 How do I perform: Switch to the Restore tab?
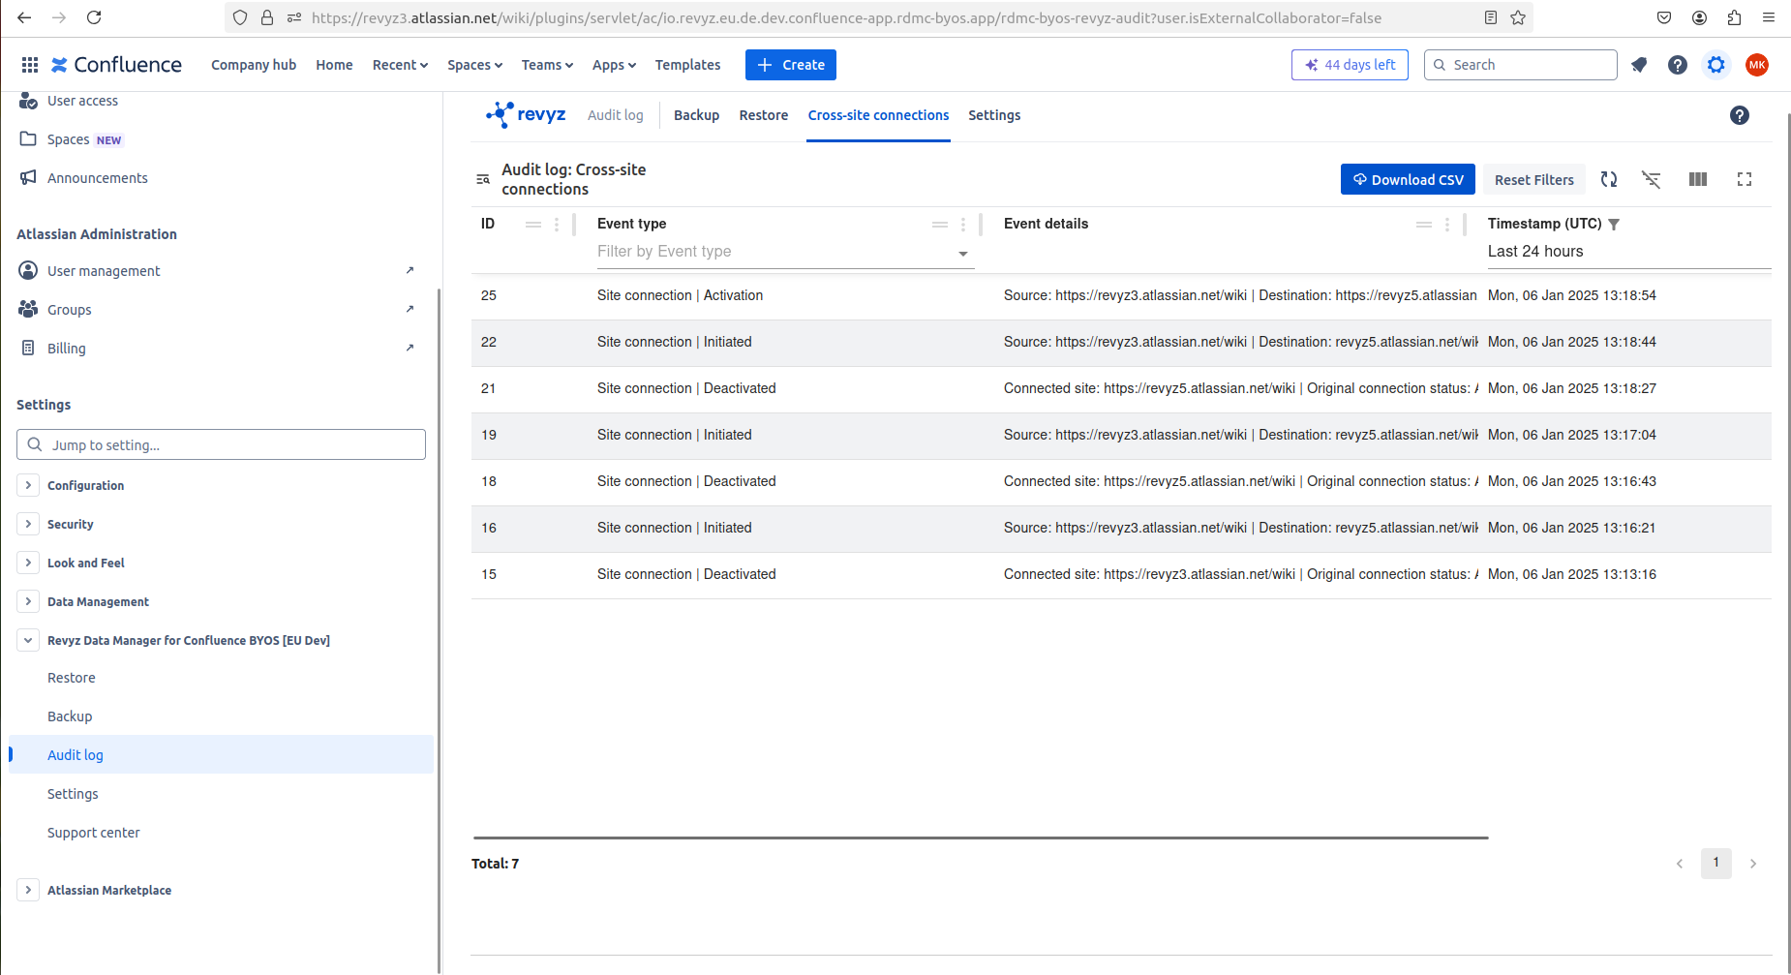click(764, 115)
